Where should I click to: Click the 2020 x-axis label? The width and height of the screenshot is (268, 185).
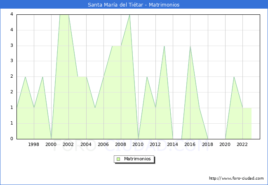tap(225, 144)
